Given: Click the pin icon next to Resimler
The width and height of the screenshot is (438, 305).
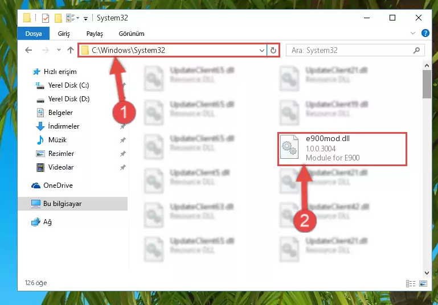Looking at the screenshot, I should [x=122, y=154].
